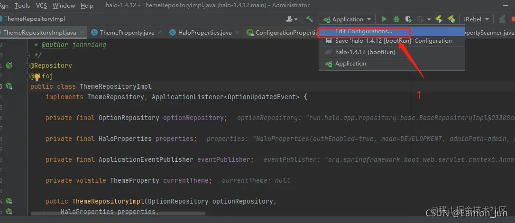Click Spring bean gutter icon beside @Repository

pos(9,65)
